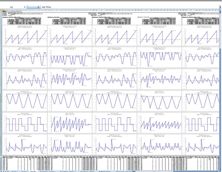Switch to the Track 1 sheet tab
Image resolution: width=222 pixels, height=172 pixels.
(14, 171)
